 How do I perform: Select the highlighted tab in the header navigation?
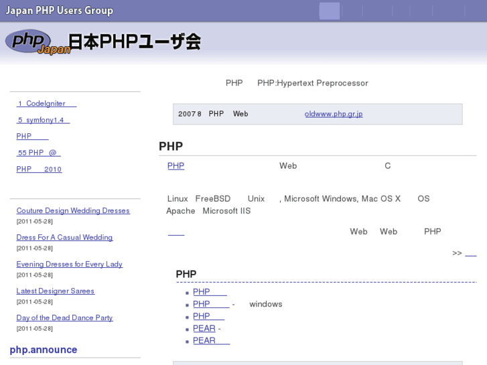click(330, 11)
